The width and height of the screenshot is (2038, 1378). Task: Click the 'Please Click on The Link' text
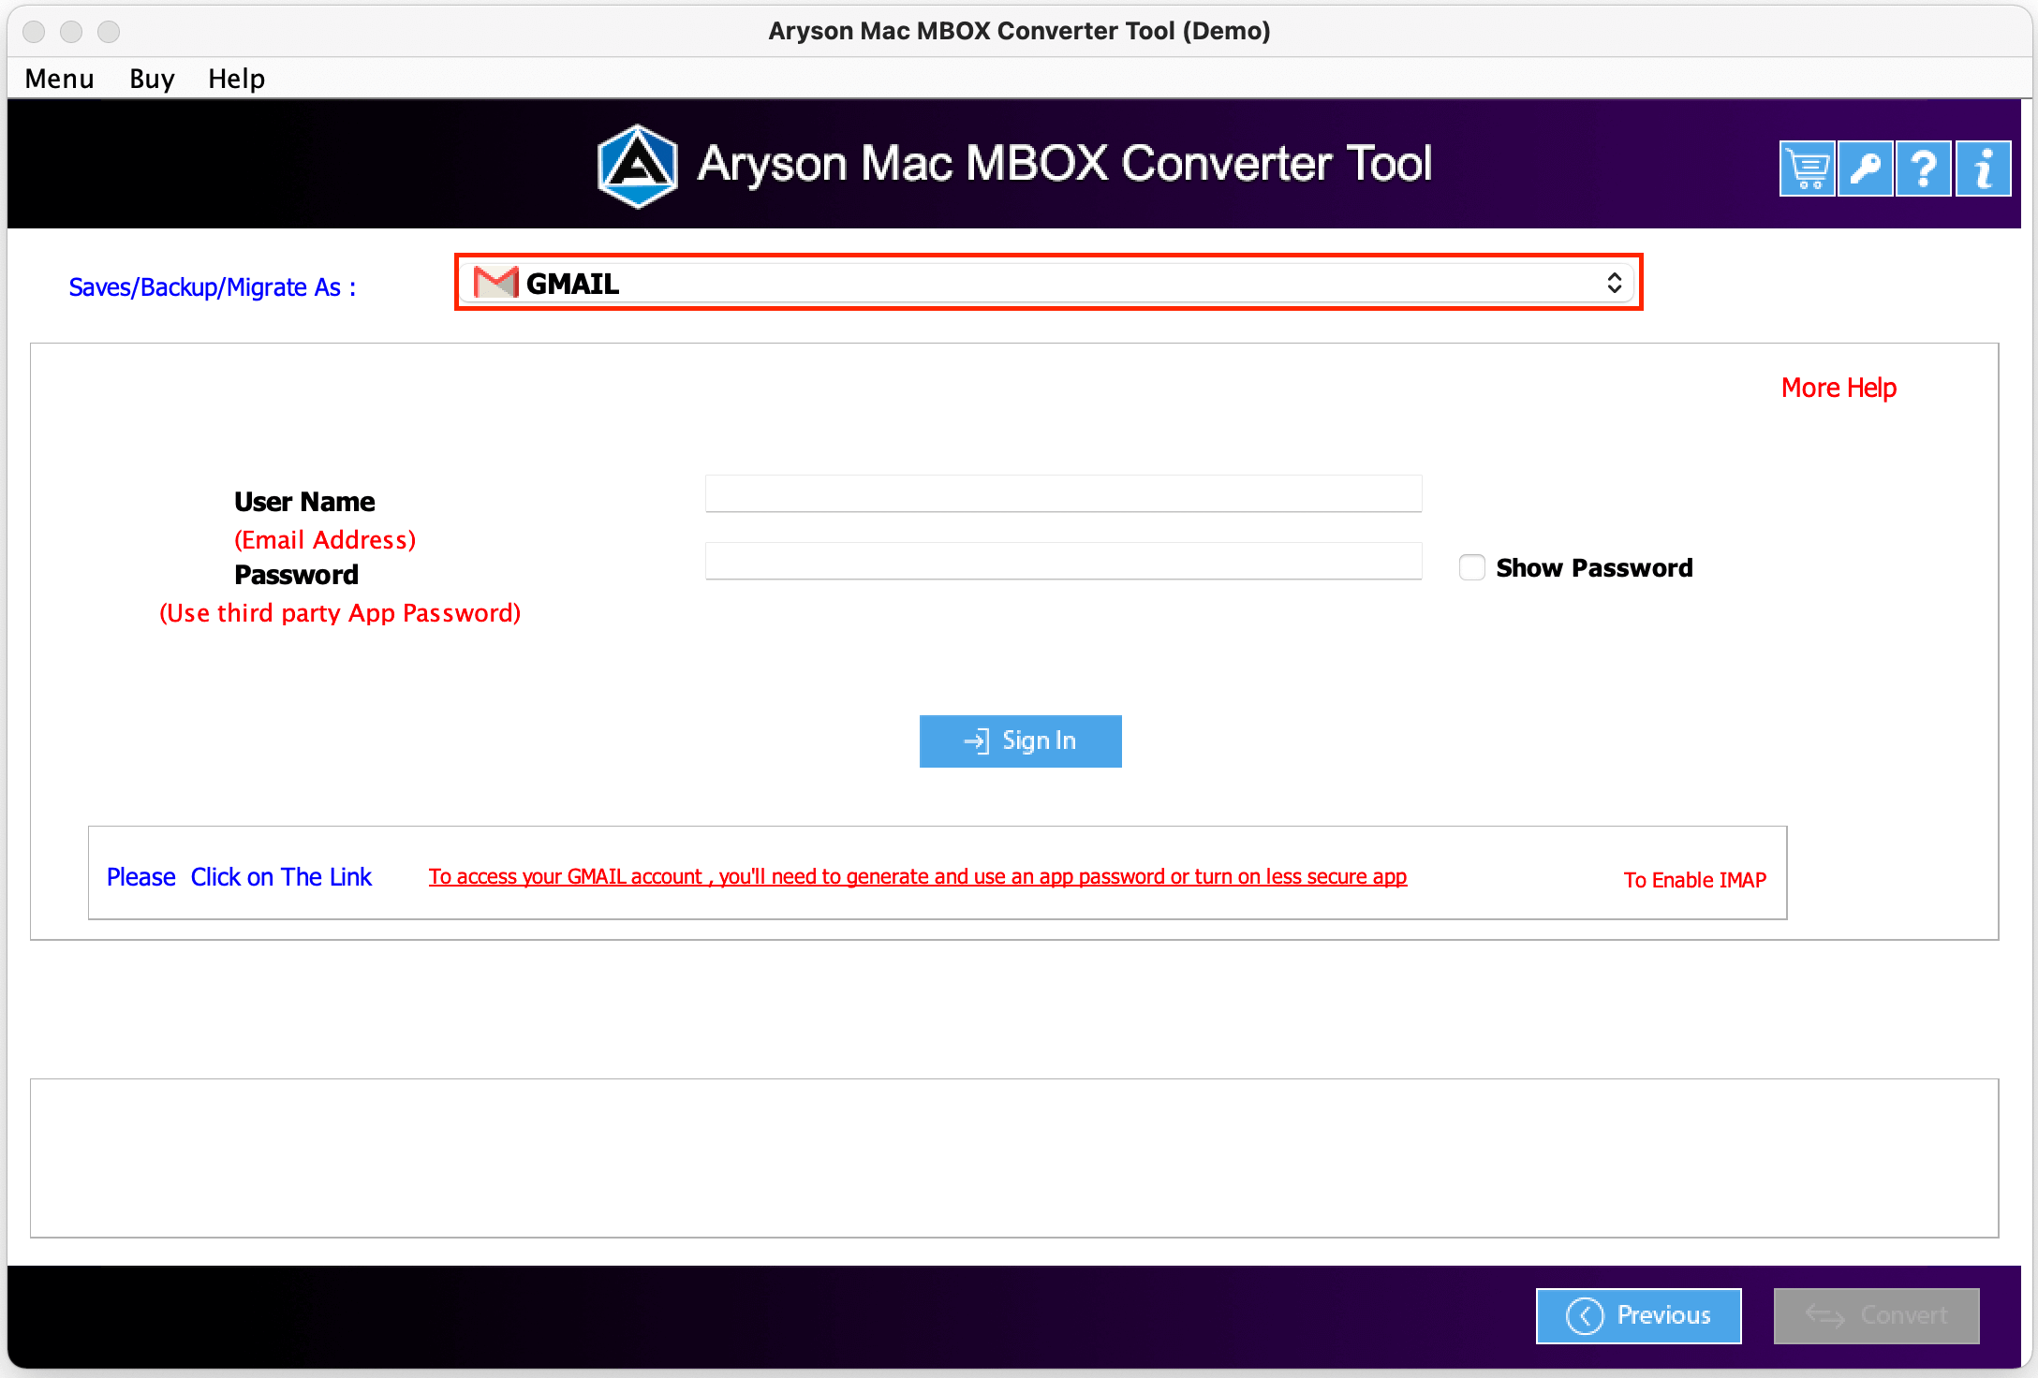click(239, 877)
